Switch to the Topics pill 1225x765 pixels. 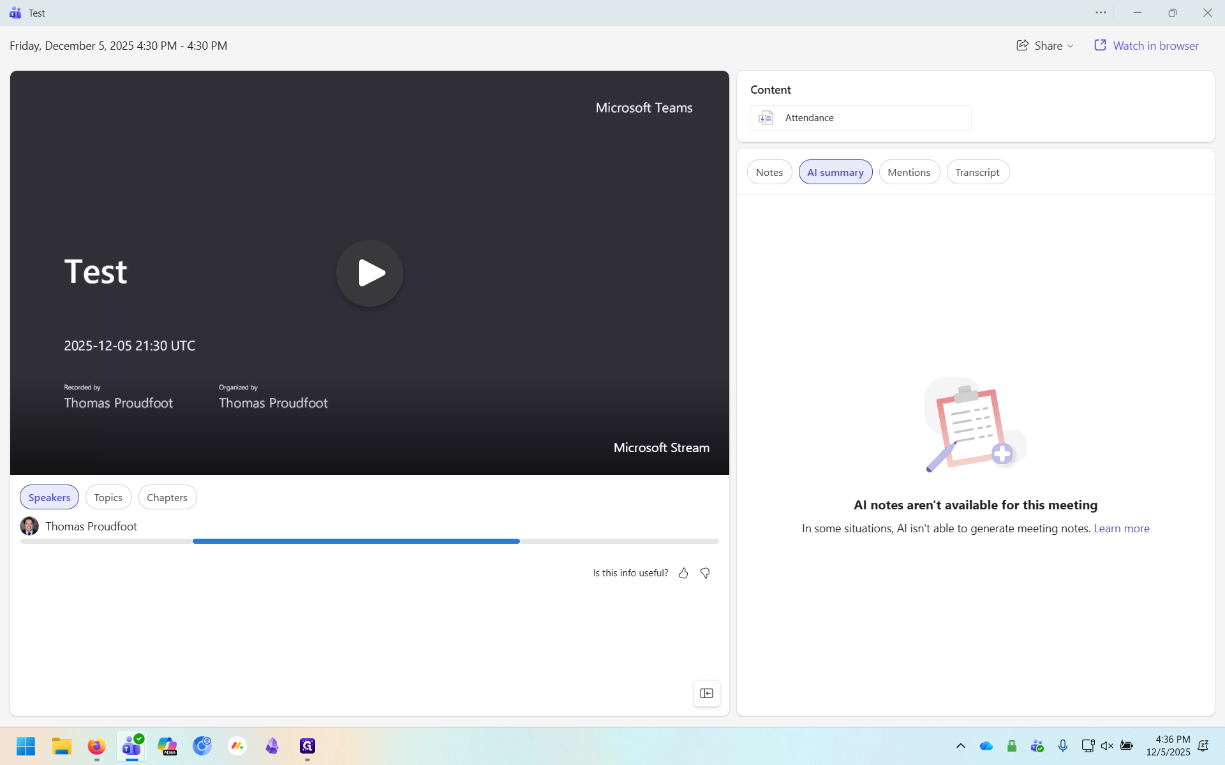click(x=108, y=497)
